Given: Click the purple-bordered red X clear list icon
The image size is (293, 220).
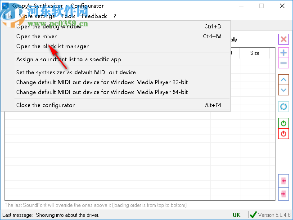Looking at the screenshot, I should point(284,39).
